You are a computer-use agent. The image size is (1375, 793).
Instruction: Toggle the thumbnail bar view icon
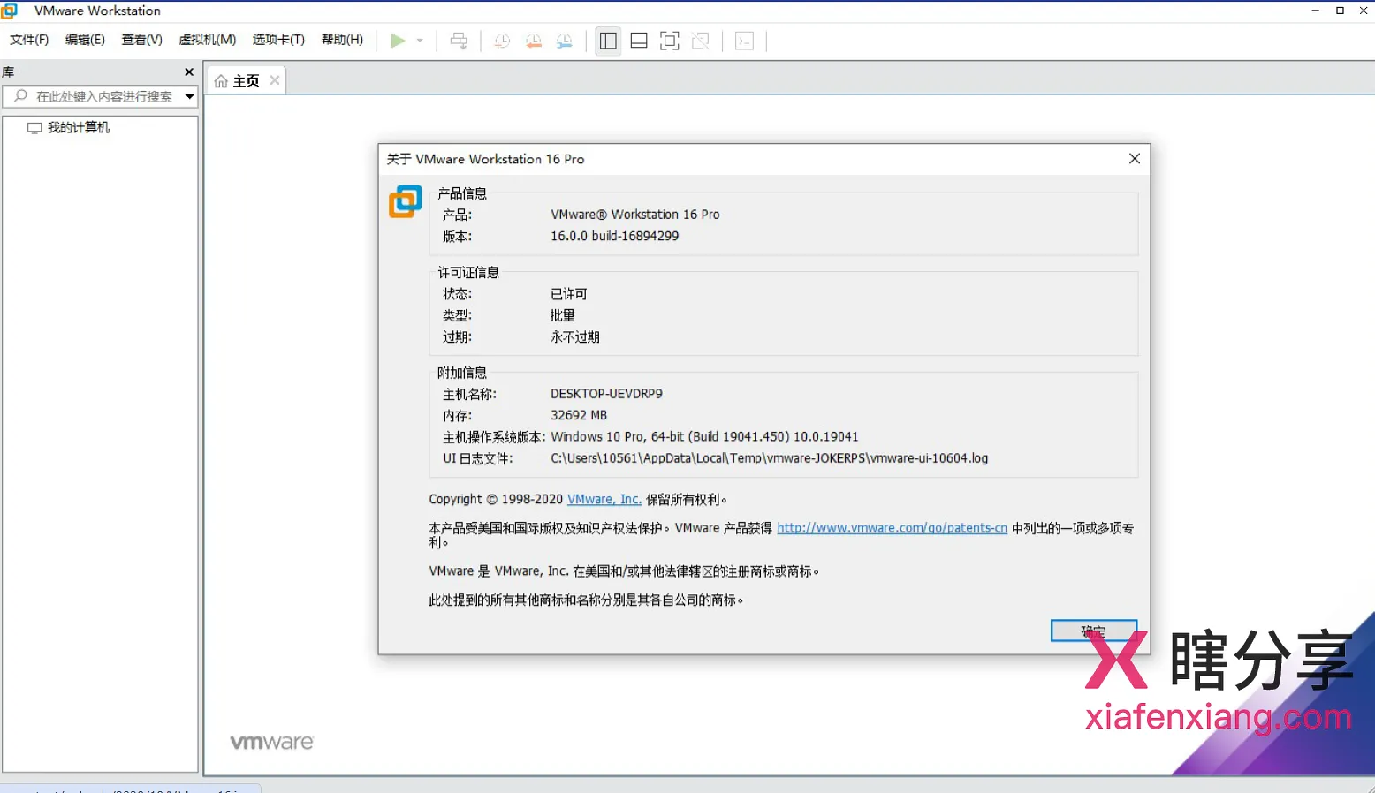click(x=638, y=41)
